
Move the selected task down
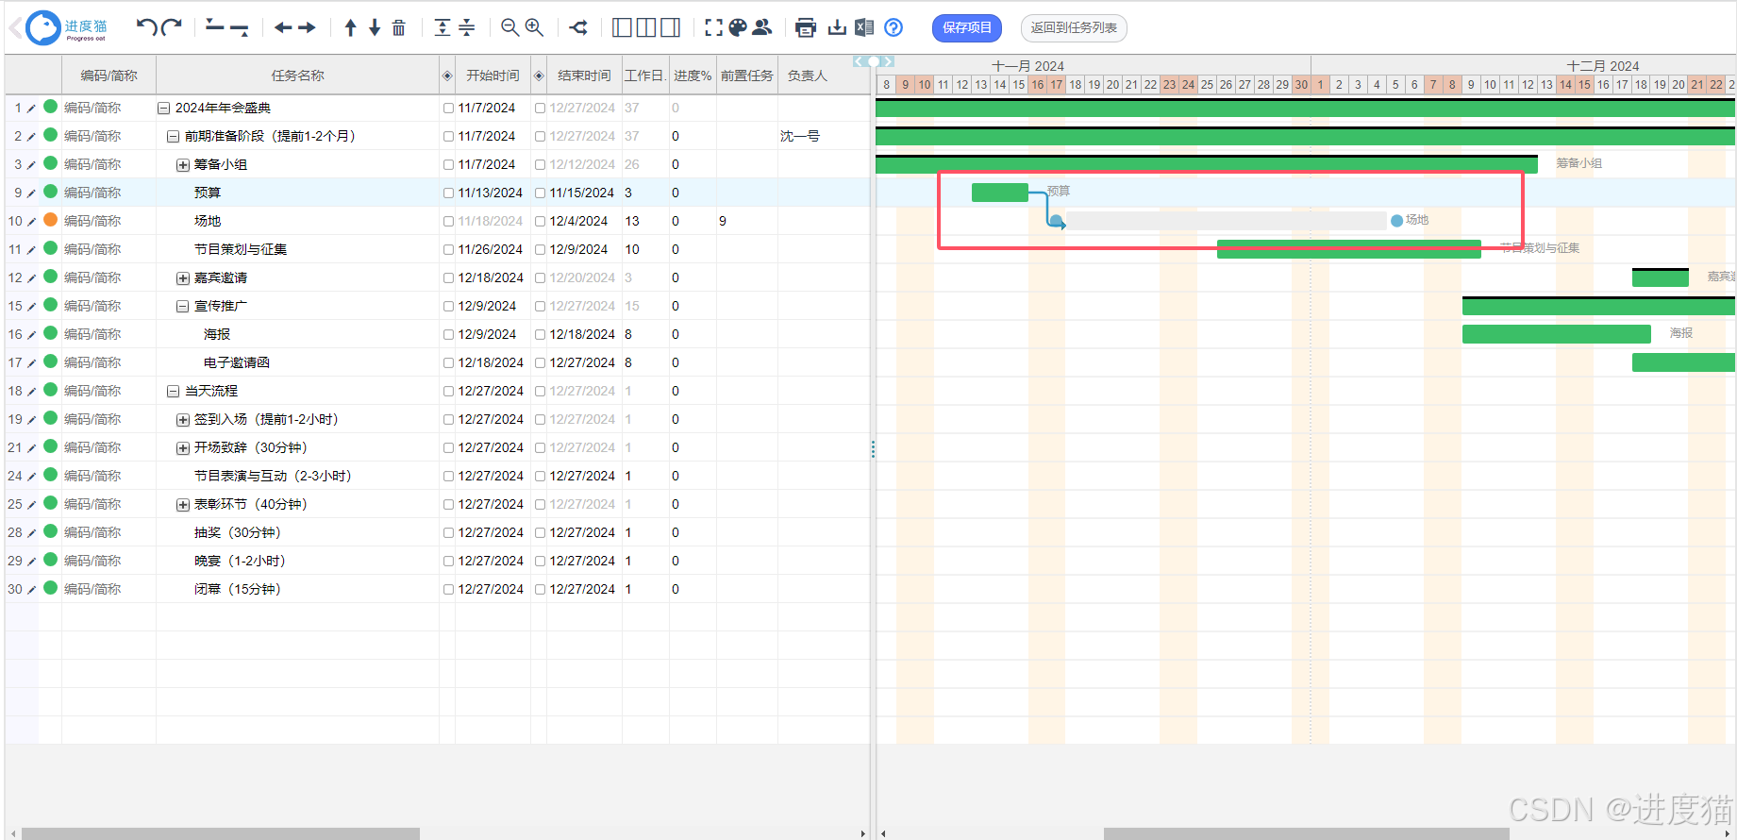[x=375, y=27]
